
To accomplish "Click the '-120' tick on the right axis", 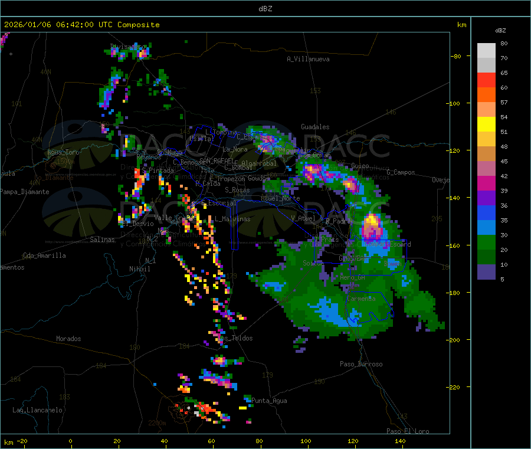I will [x=453, y=150].
